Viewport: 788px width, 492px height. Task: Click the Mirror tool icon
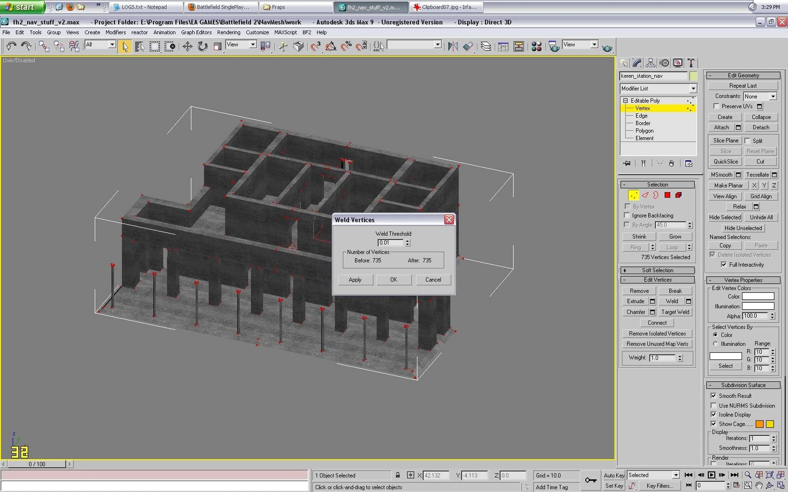pyautogui.click(x=453, y=46)
